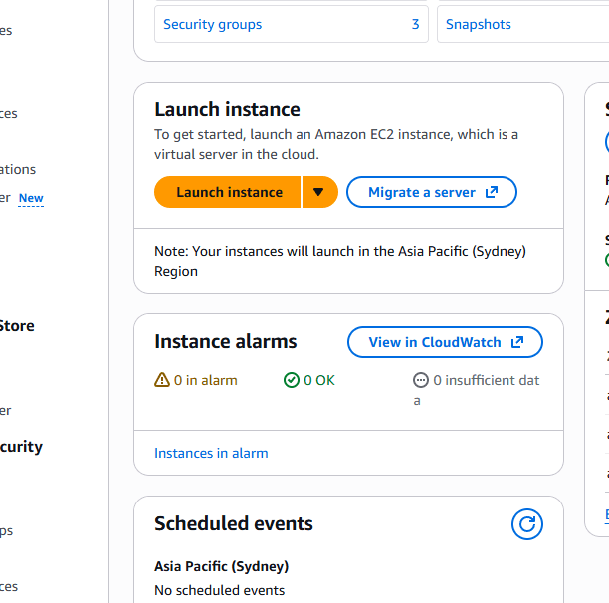Open the Snapshots resource link
609x603 pixels.
(478, 24)
